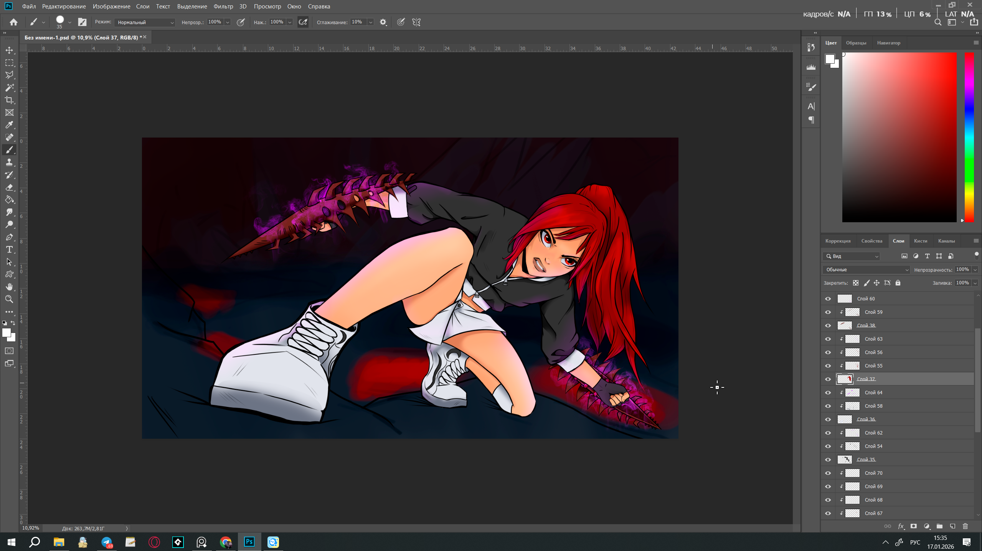This screenshot has width=982, height=551.
Task: Select the Move tool
Action: [x=9, y=50]
